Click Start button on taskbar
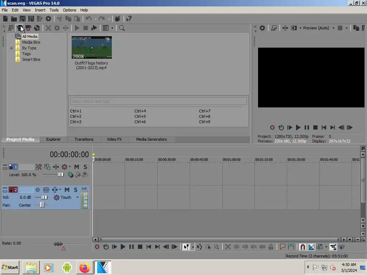 click(10, 267)
